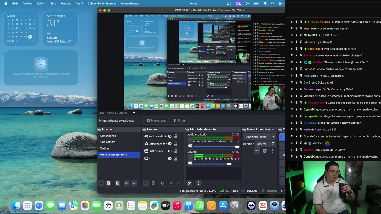The height and width of the screenshot is (214, 381).
Task: Move scene down with the down arrow
Action: coord(134,183)
